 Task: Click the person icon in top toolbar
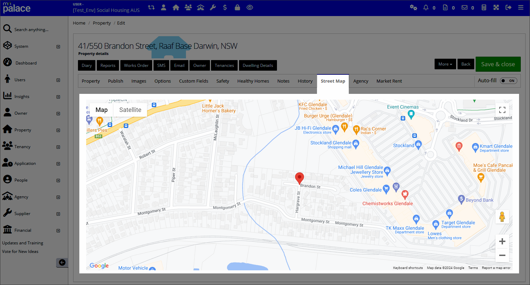tap(163, 7)
